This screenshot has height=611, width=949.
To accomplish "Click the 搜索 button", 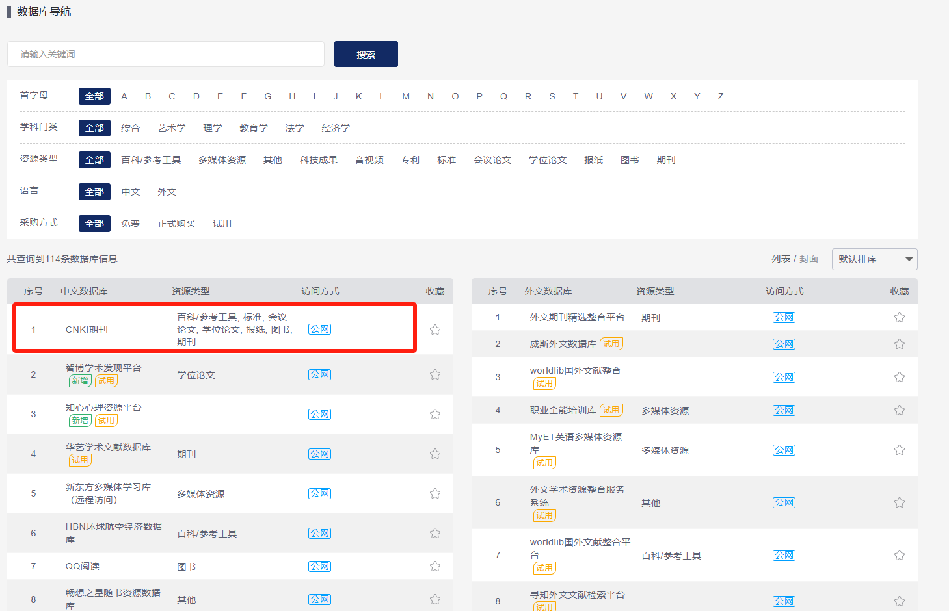I will (366, 54).
